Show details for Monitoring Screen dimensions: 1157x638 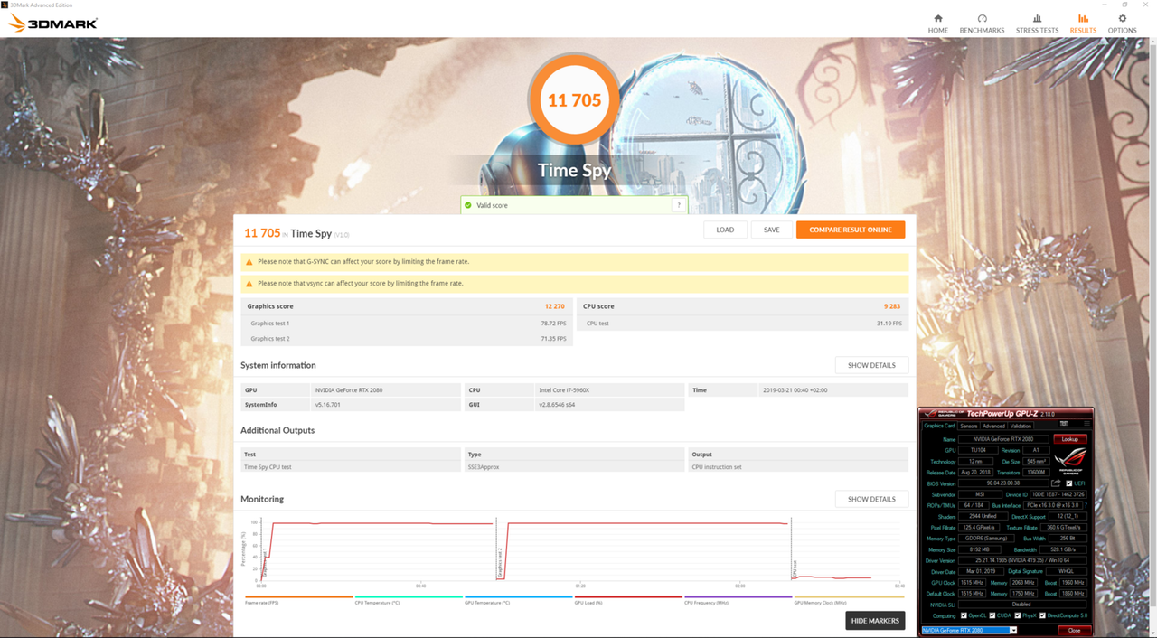pyautogui.click(x=871, y=499)
